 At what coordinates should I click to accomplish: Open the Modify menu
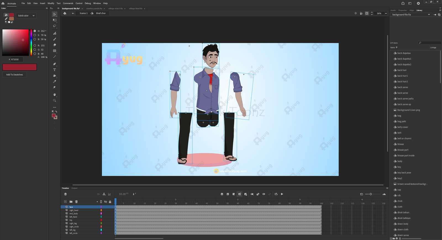(51, 3)
